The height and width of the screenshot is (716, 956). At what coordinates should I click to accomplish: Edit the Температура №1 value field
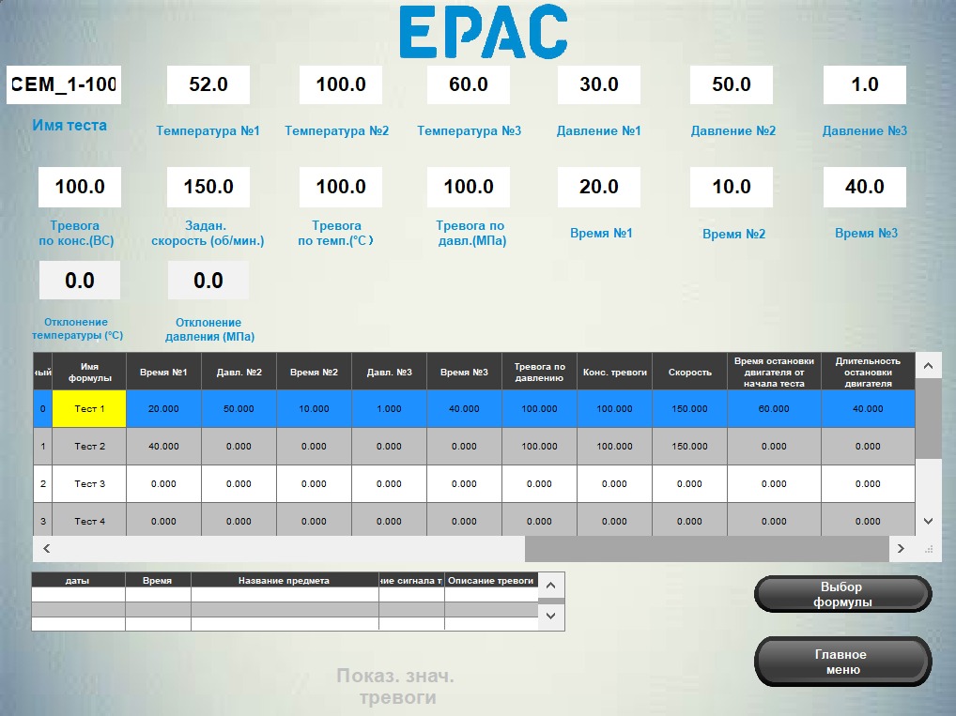pyautogui.click(x=208, y=85)
